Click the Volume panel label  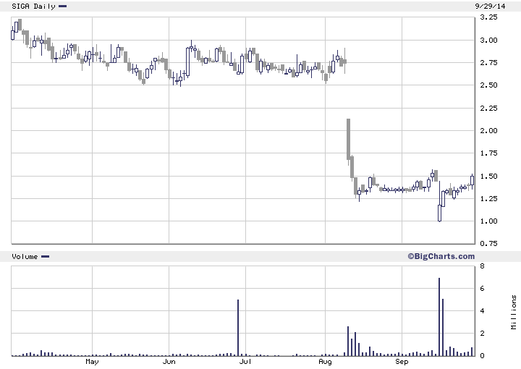(x=25, y=256)
